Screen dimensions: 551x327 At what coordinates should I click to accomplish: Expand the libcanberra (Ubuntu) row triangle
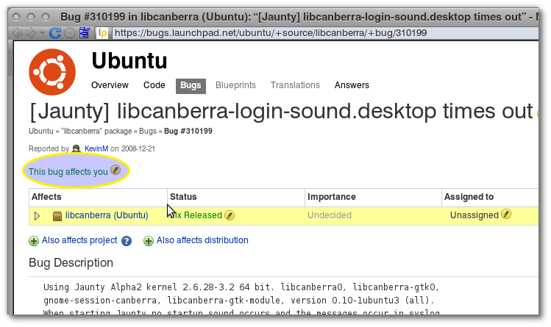tap(37, 216)
